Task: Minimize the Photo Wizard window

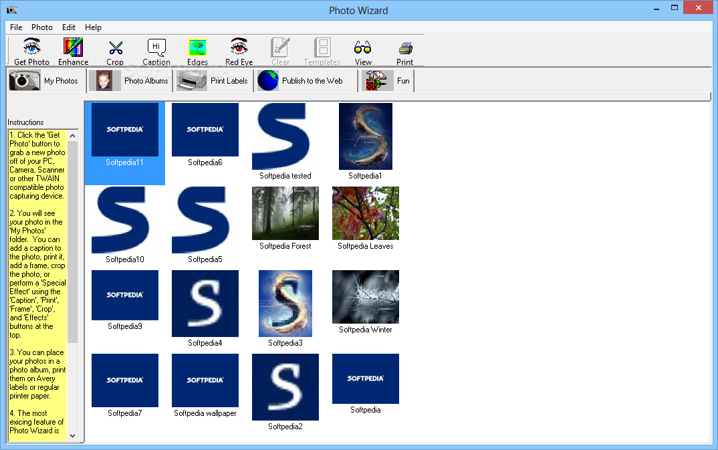Action: [656, 8]
